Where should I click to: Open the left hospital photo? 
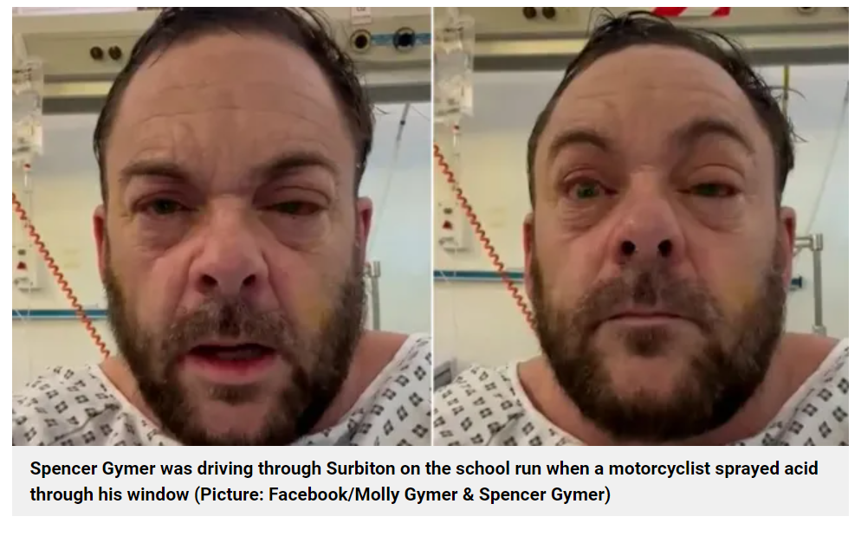pyautogui.click(x=221, y=226)
